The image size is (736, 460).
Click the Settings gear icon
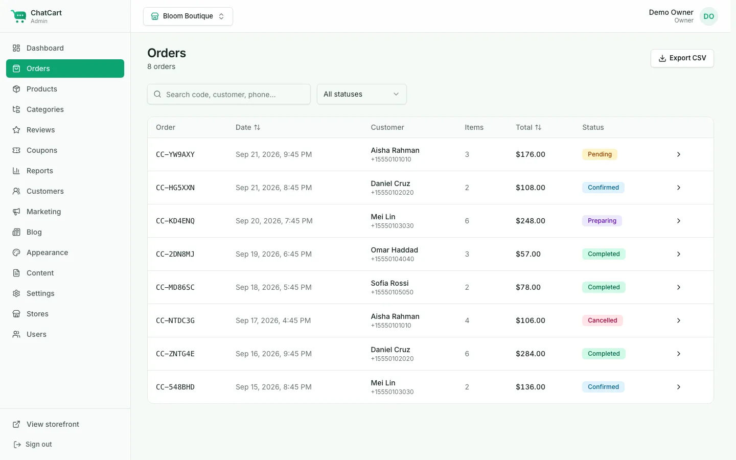point(16,293)
